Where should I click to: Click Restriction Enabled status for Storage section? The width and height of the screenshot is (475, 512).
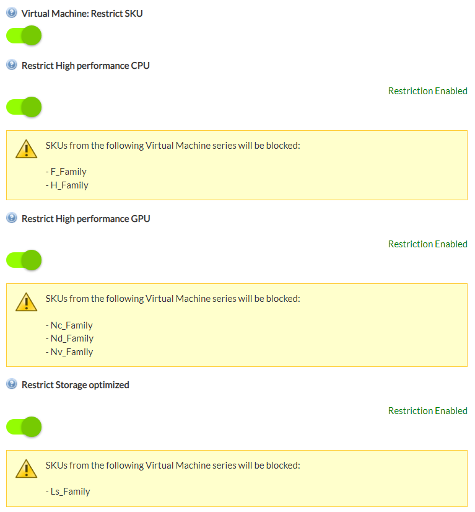[428, 411]
